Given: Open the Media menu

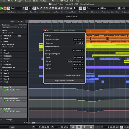Looking at the screenshot, I should (x=10, y=1).
